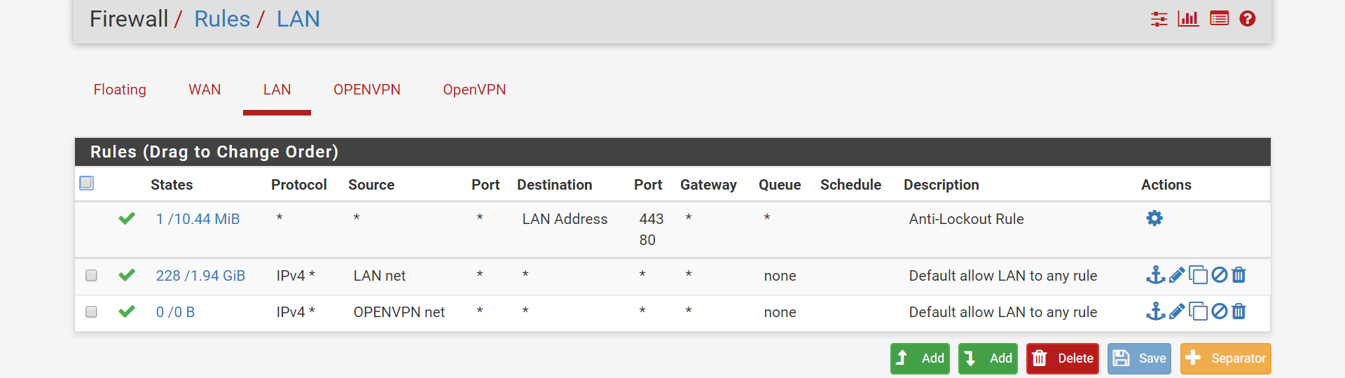Add a rule to the top of the list
Image resolution: width=1345 pixels, height=378 pixels.
(920, 358)
